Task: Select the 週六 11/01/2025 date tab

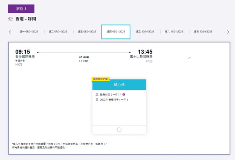Action: [174, 32]
